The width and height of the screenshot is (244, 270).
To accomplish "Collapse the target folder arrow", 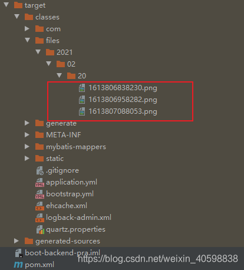I will tap(6, 5).
